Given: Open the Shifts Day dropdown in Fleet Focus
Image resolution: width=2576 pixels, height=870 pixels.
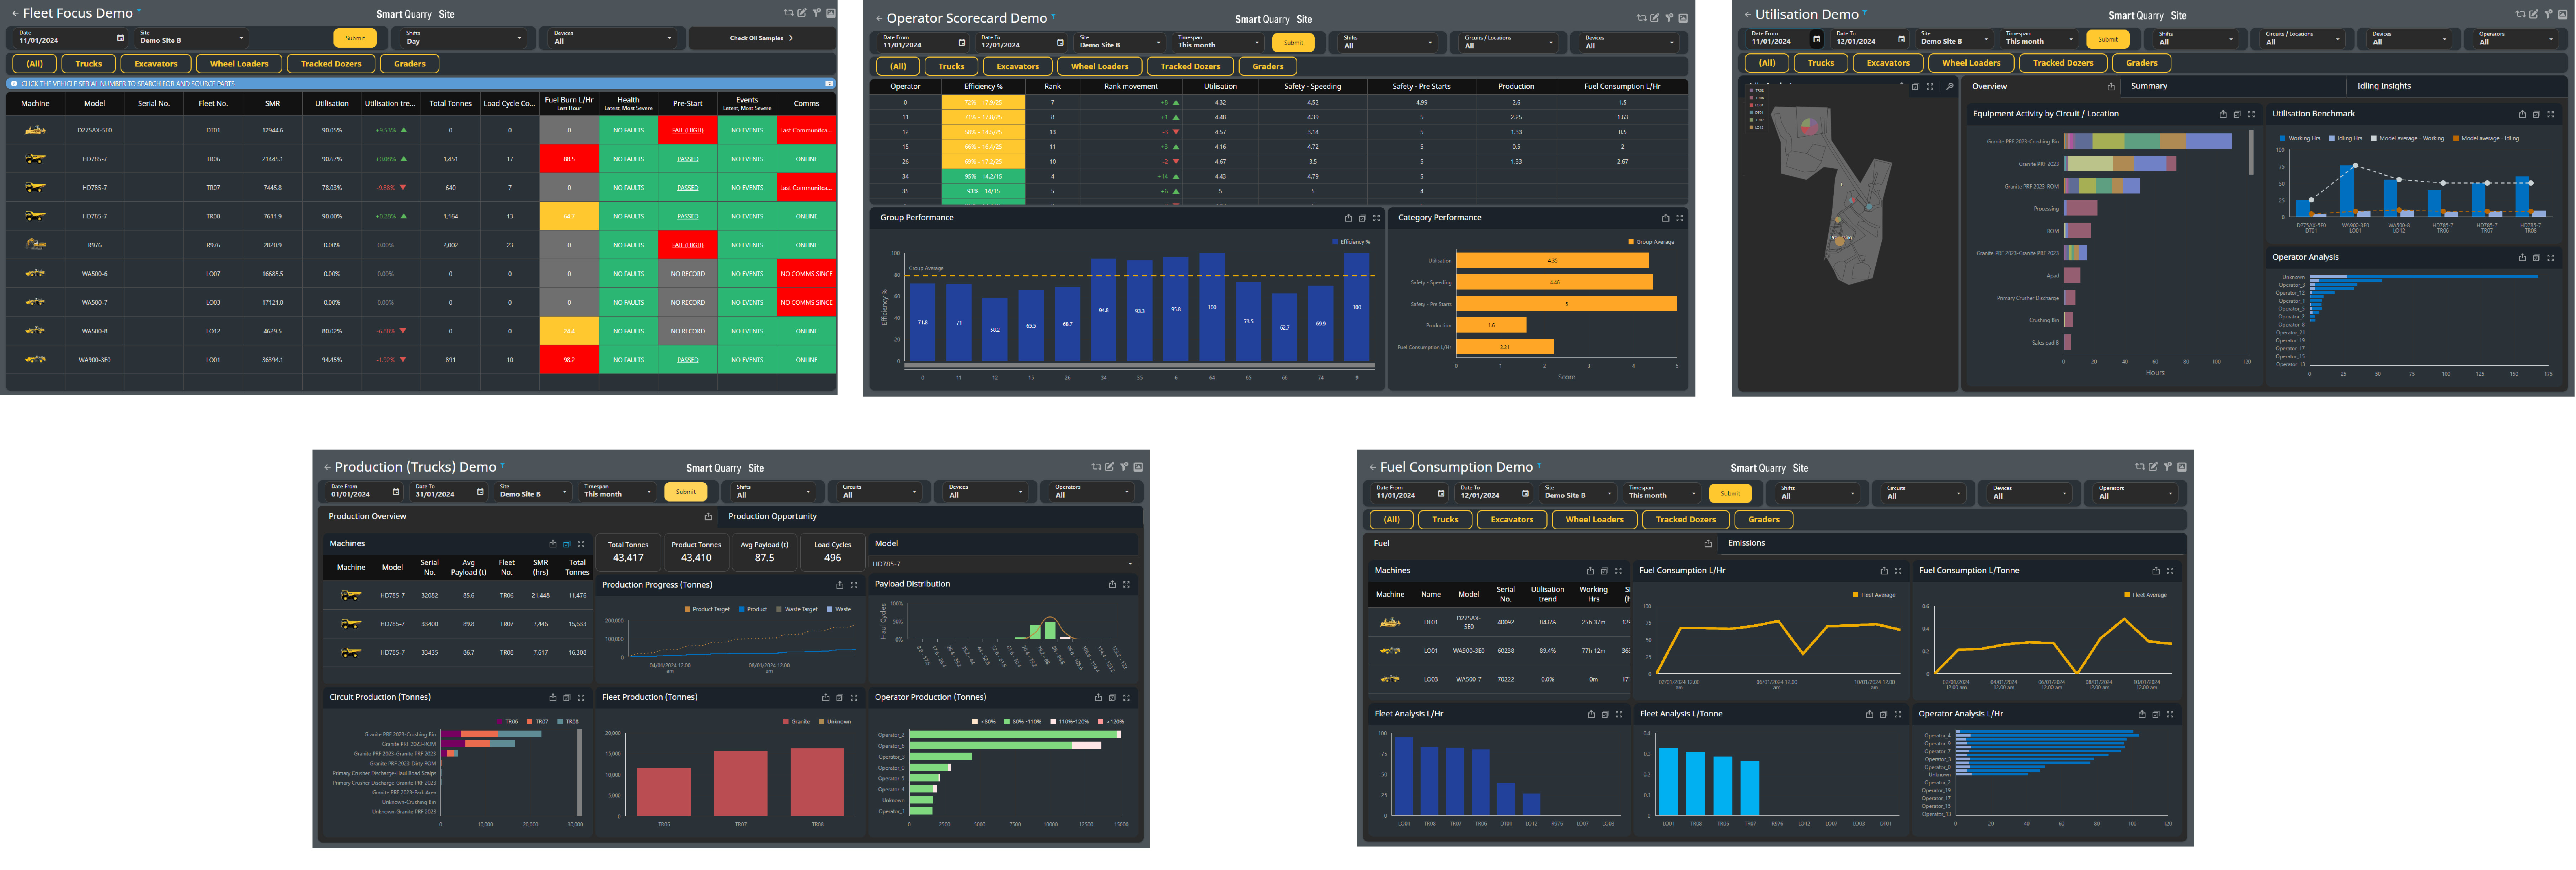Looking at the screenshot, I should pos(464,38).
